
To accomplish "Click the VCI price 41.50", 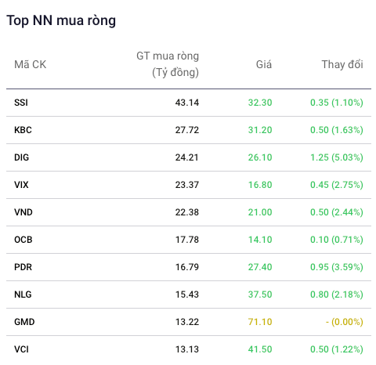I will click(260, 349).
